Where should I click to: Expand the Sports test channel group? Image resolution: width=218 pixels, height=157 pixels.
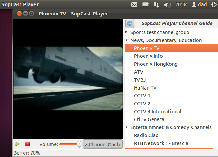tap(127, 32)
